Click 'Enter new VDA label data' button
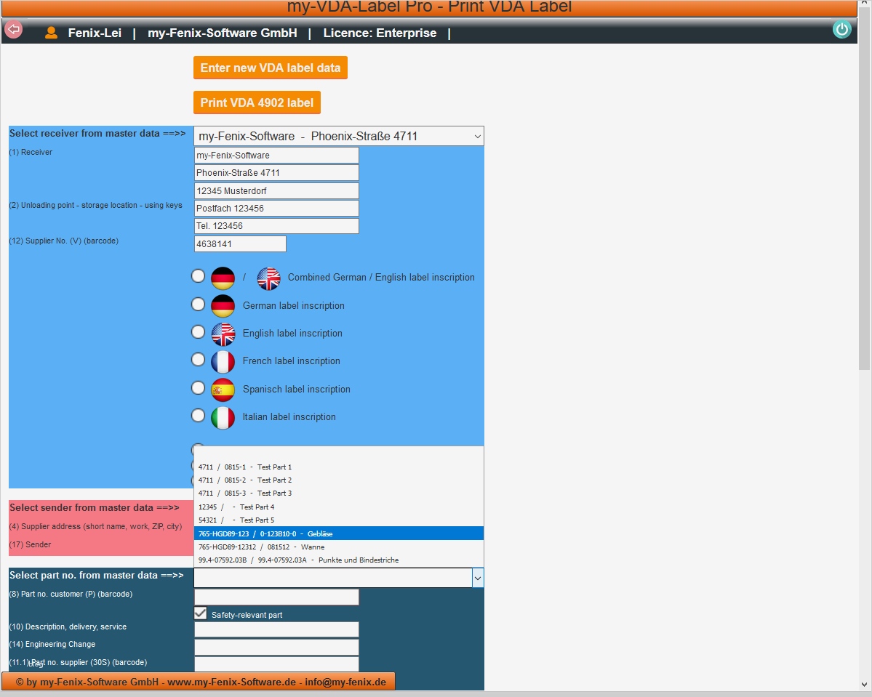 tap(271, 68)
